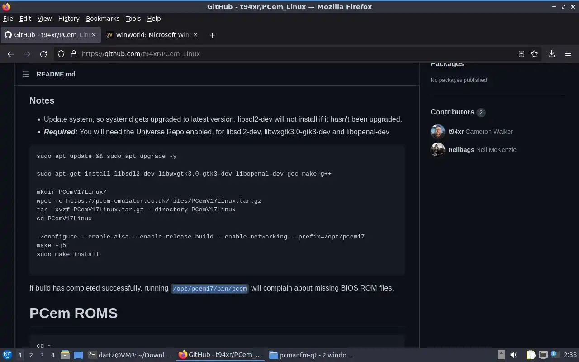Open the Lubuntu start menu icon

(x=7, y=355)
